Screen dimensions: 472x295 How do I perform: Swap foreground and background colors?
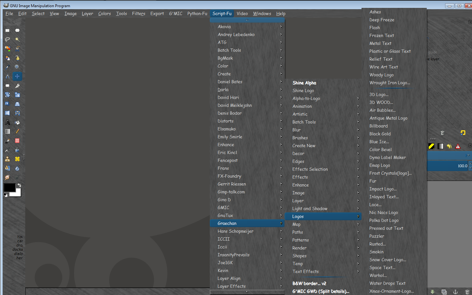point(19,185)
